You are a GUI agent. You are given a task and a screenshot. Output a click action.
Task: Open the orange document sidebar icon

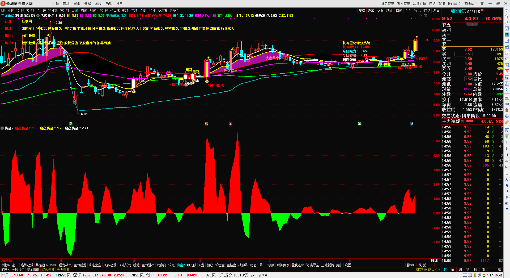[x=507, y=71]
